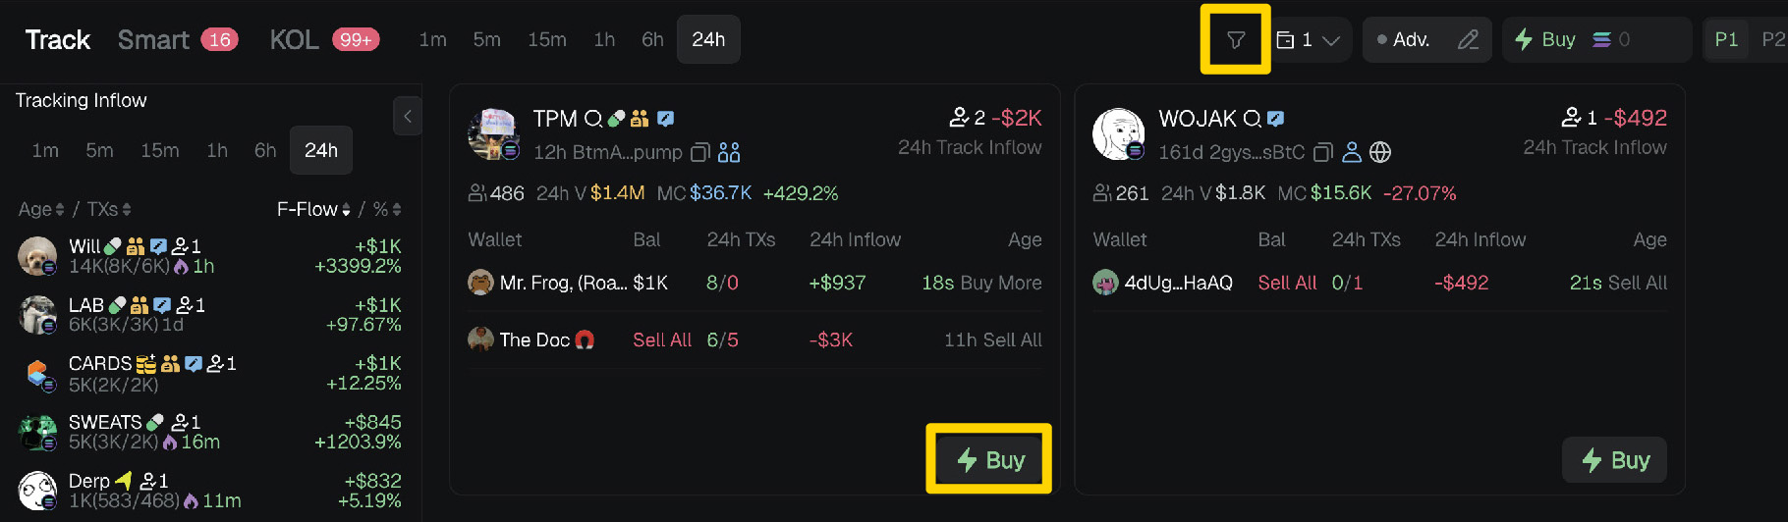Switch to the P2 preset

coord(1772,40)
